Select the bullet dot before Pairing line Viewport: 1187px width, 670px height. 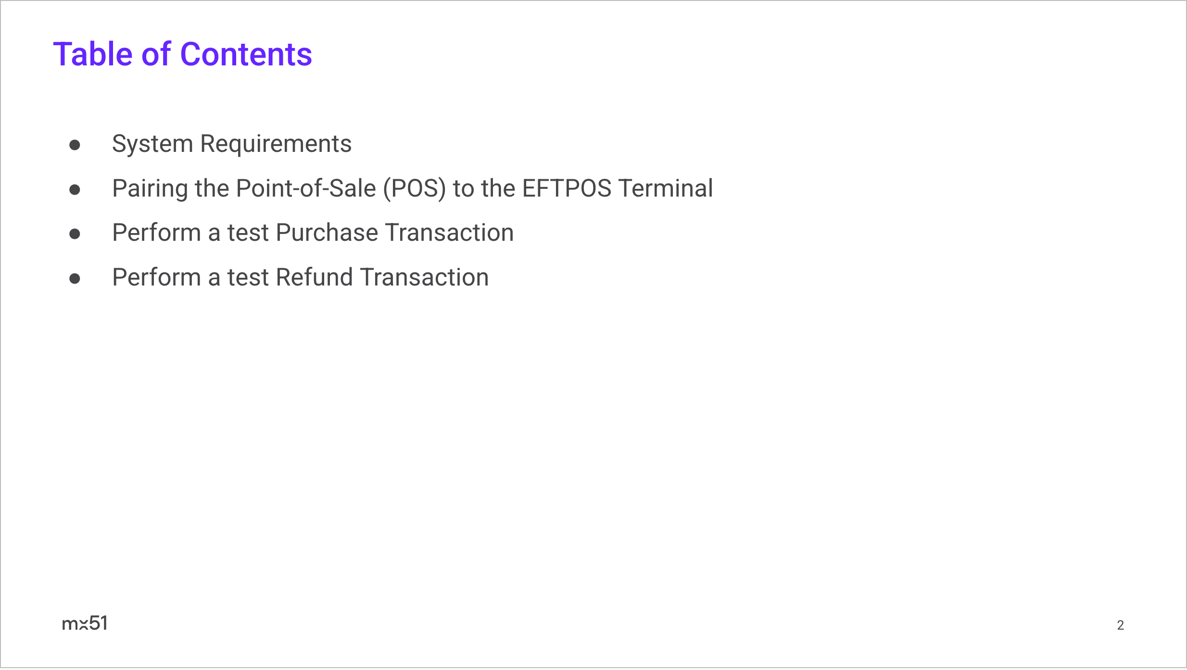[75, 189]
